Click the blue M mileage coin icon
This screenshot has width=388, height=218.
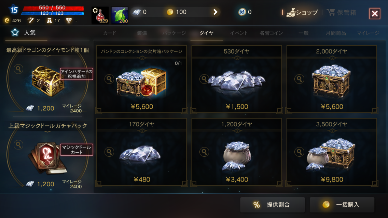(x=242, y=12)
